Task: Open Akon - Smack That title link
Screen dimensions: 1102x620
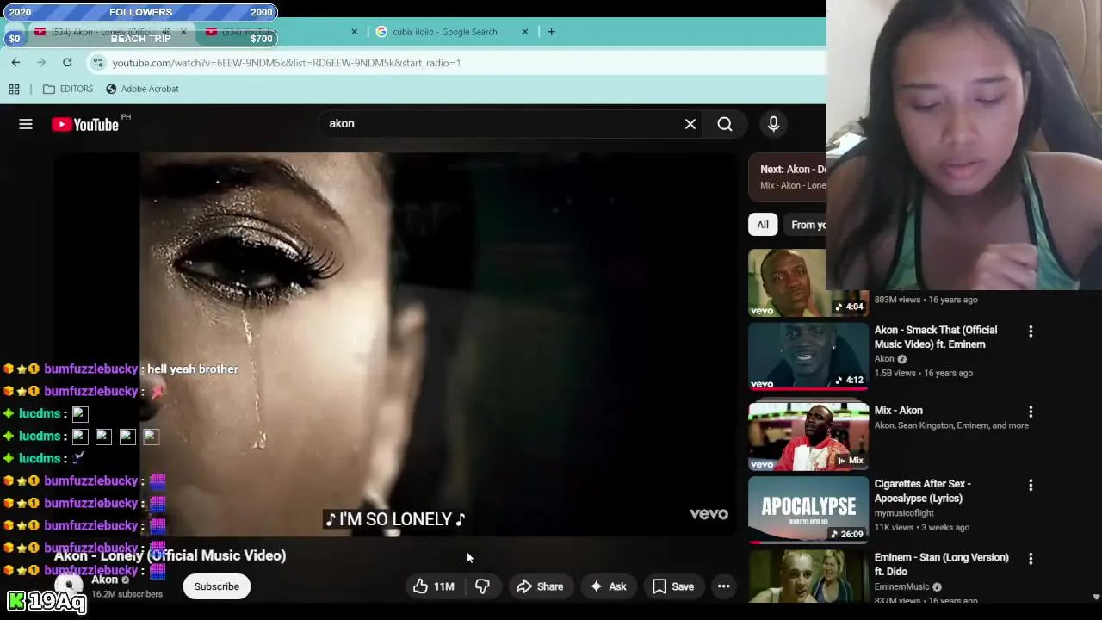Action: click(x=936, y=338)
